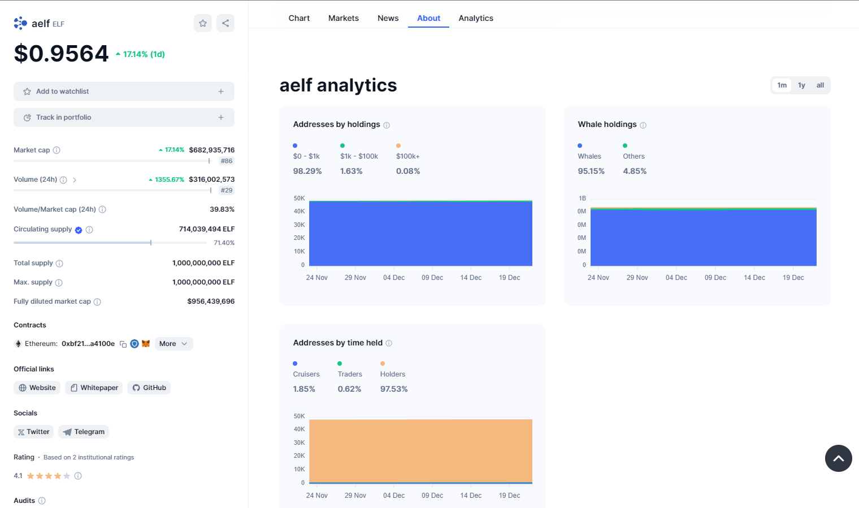Click the $0.9564 price value
The width and height of the screenshot is (859, 508).
61,54
